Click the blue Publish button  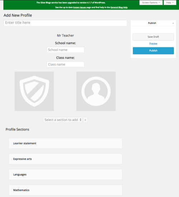[x=153, y=51]
